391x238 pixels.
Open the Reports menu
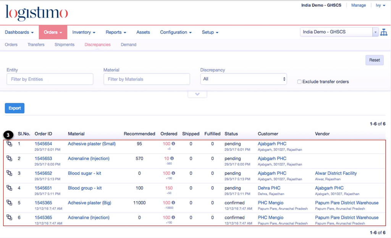point(116,32)
